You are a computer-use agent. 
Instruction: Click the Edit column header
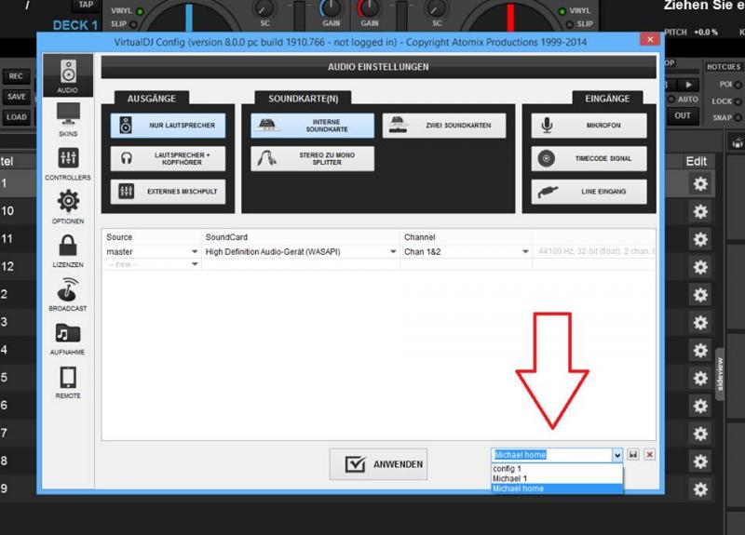tap(696, 161)
